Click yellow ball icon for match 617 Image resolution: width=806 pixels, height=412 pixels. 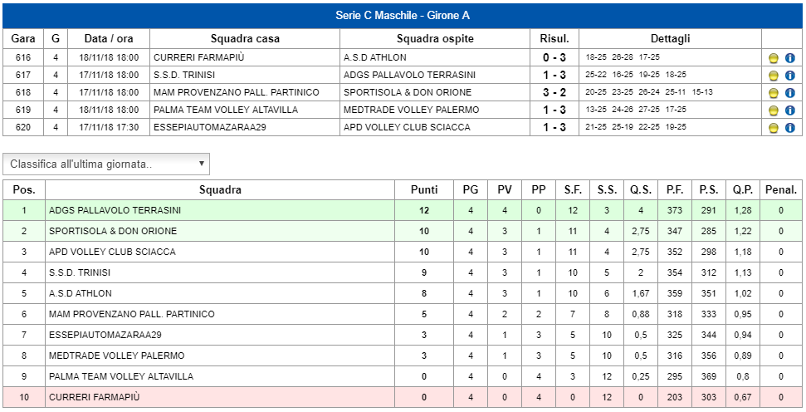773,76
